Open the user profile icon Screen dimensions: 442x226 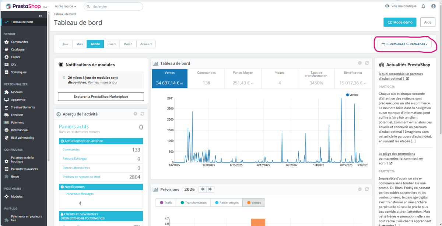click(433, 6)
